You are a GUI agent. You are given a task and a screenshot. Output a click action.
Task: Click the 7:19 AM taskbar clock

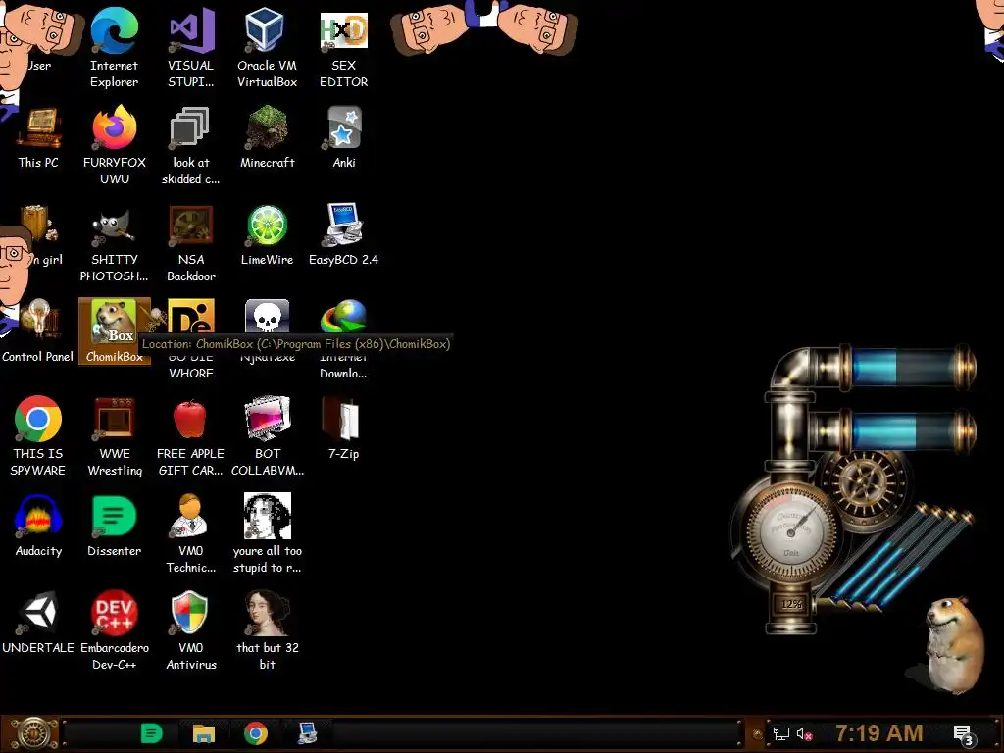click(x=878, y=733)
